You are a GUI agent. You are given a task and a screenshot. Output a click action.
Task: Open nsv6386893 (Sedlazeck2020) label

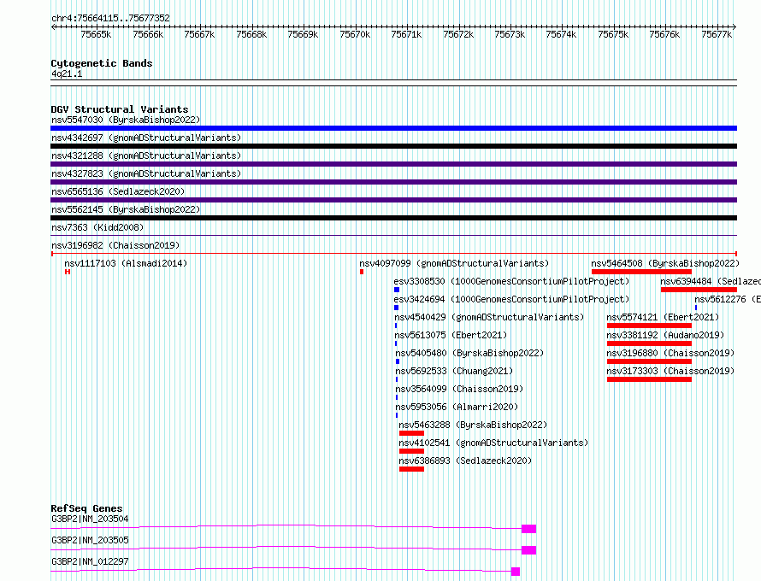(465, 461)
